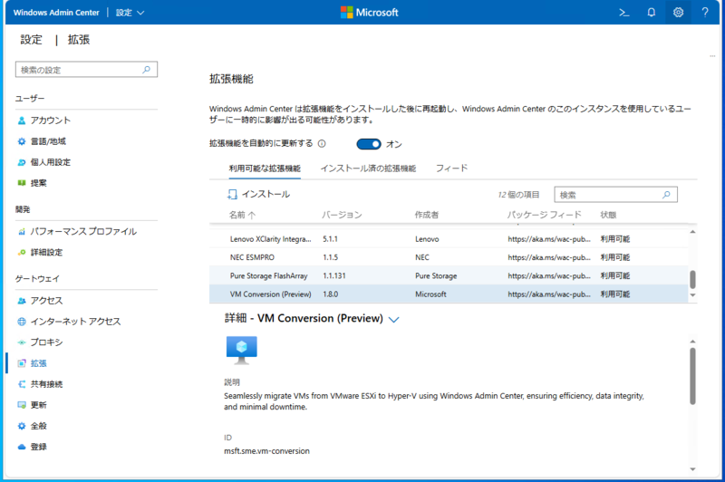725x482 pixels.
Task: Click the プロキシ icon in sidebar
Action: point(22,342)
